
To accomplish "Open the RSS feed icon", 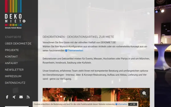I will (28, 97).
